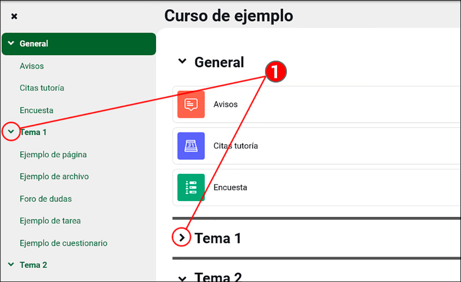Image resolution: width=461 pixels, height=282 pixels.
Task: Open the Avisos activity link
Action: click(x=225, y=104)
